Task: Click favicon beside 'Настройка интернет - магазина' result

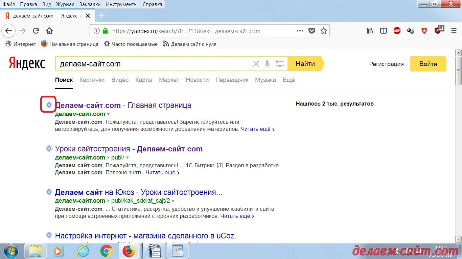Action: [49, 235]
